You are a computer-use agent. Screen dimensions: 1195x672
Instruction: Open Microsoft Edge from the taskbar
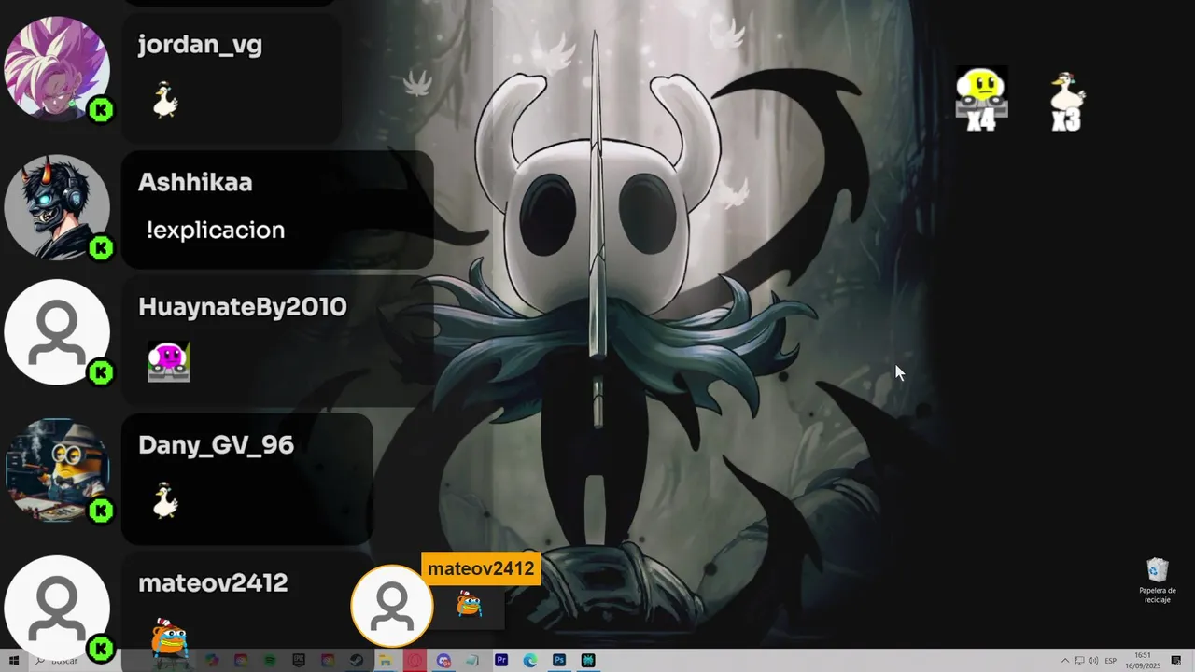tap(530, 660)
